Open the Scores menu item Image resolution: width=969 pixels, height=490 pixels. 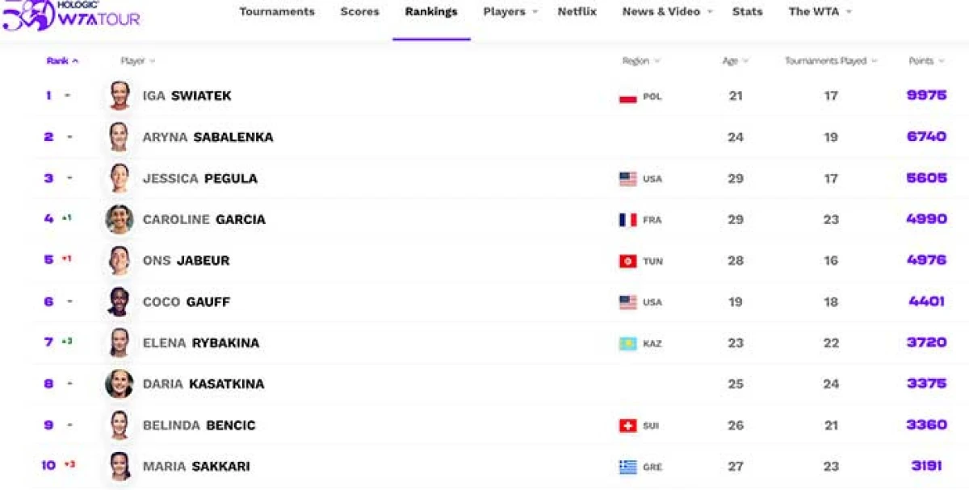coord(359,12)
